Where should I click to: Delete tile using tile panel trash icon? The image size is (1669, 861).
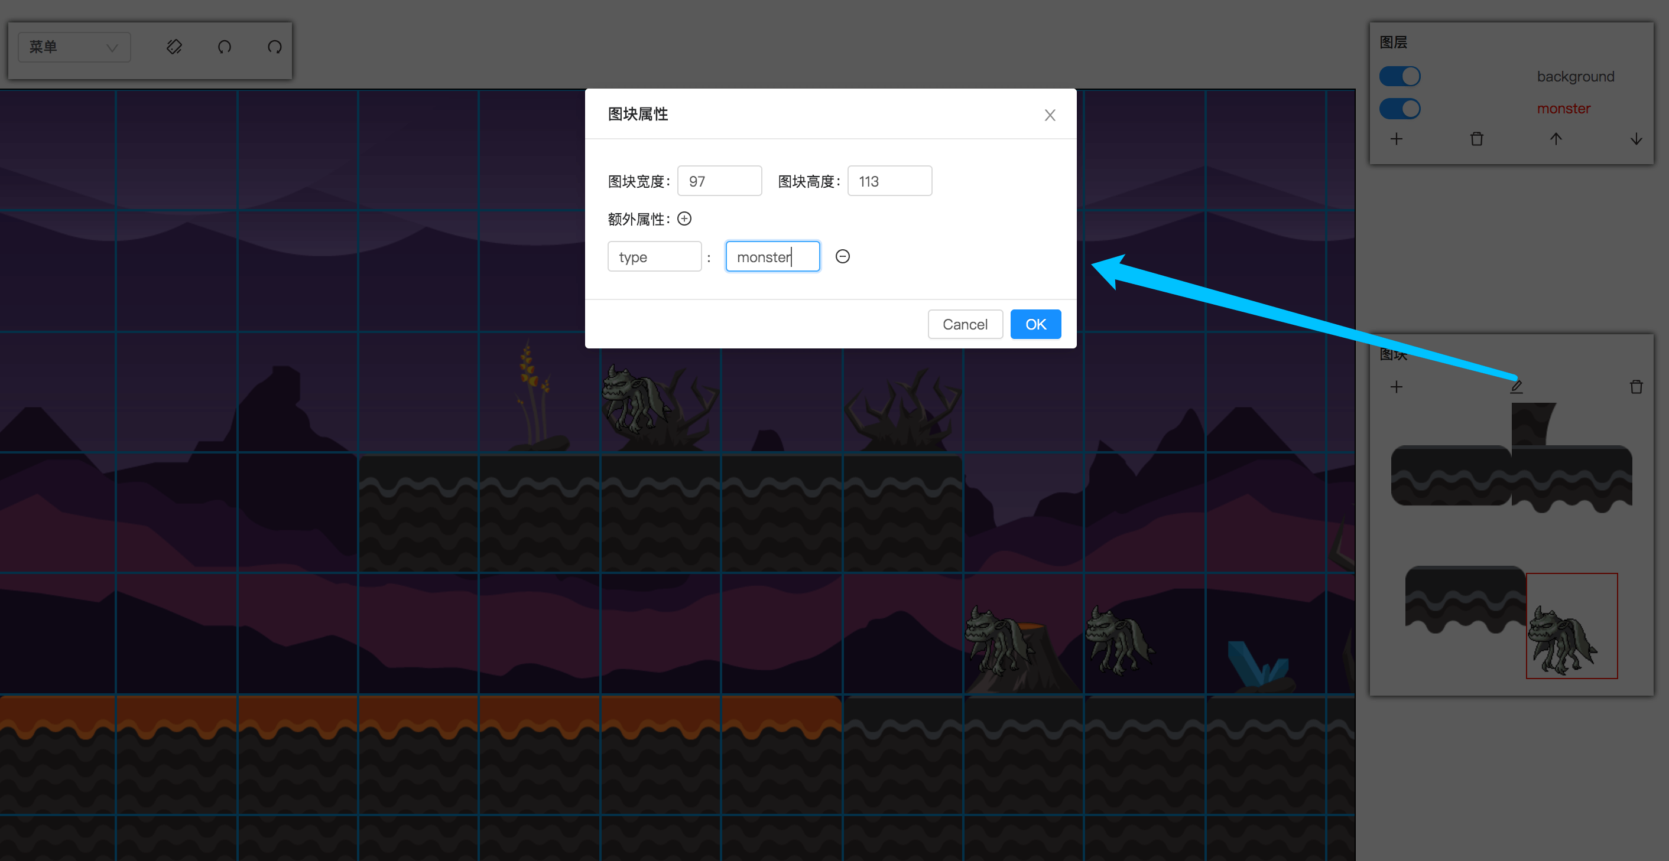point(1636,386)
